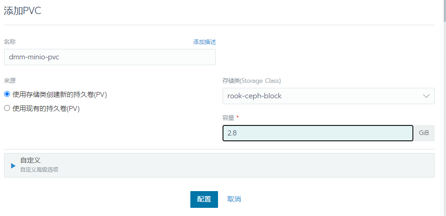This screenshot has height=216, width=446.
Task: Click the 来源 section label
Action: point(10,81)
